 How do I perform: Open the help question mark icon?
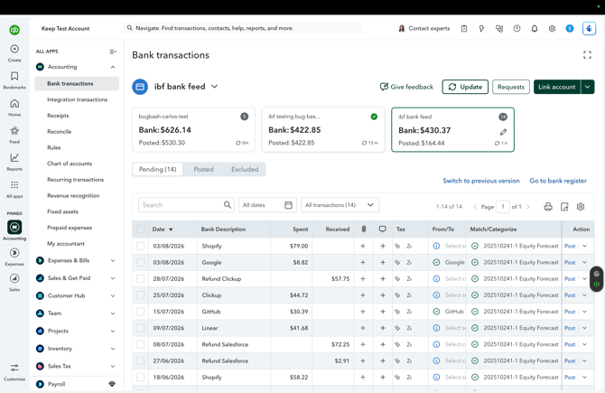(517, 29)
